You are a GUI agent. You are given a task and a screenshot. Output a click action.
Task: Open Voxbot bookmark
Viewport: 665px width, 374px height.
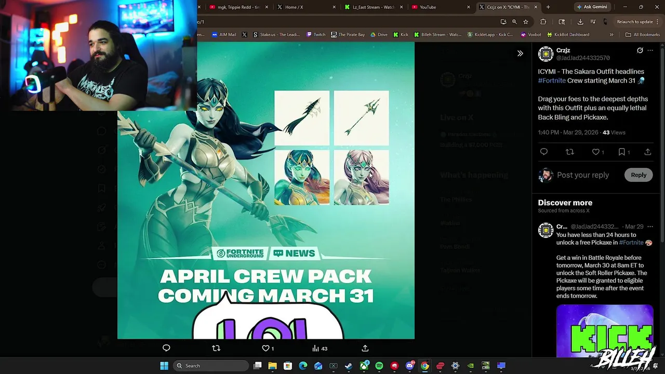(x=530, y=35)
